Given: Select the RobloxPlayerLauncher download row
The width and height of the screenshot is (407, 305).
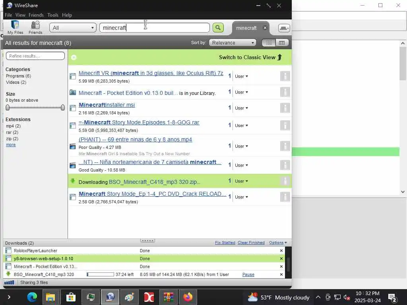Looking at the screenshot, I should tap(144, 251).
